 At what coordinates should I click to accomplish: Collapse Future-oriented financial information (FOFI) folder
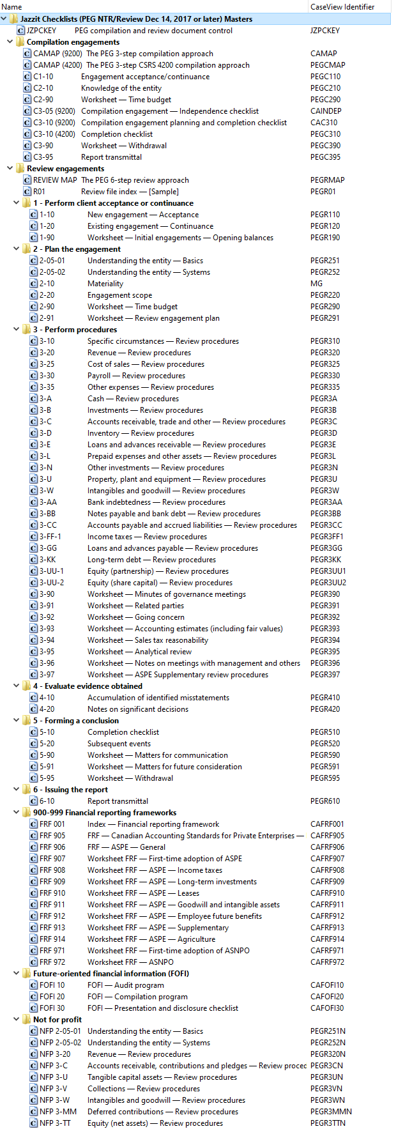17,974
